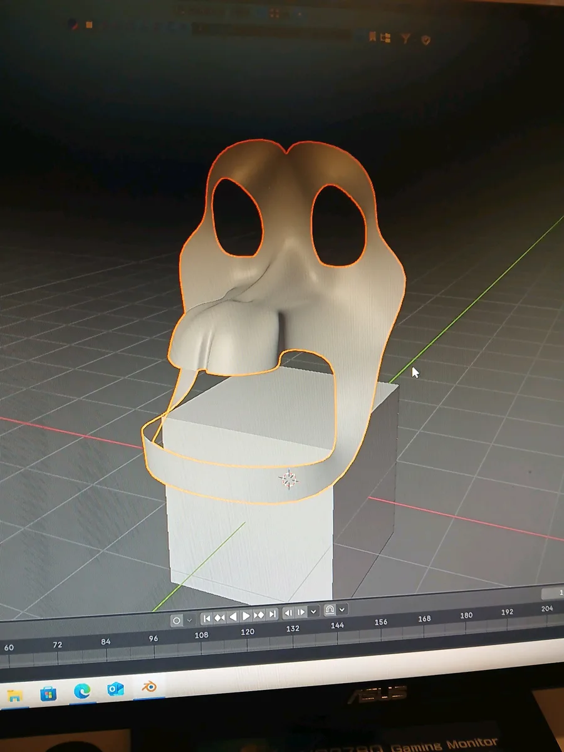Image resolution: width=564 pixels, height=752 pixels.
Task: Jump to the previous keyframe
Action: click(220, 617)
